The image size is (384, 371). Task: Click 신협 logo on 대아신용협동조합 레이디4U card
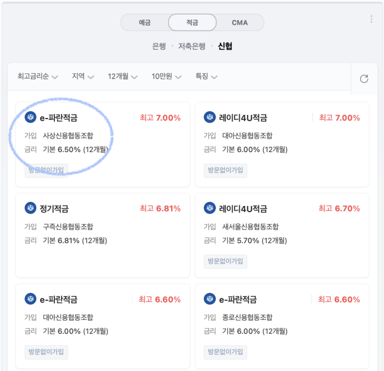click(x=210, y=117)
